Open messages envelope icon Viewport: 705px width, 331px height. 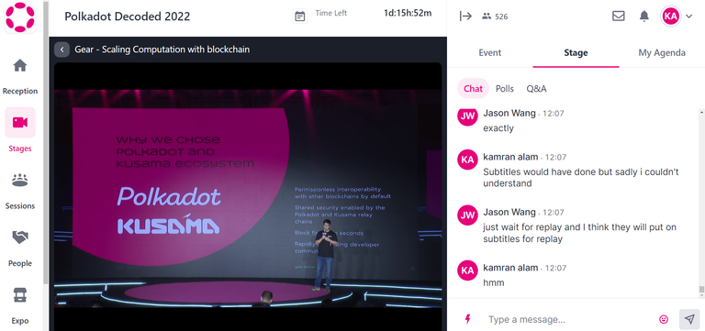pos(619,17)
